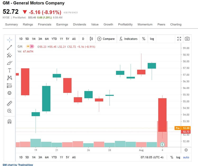
Task: Select bottom range 5D
Action: (x=27, y=157)
